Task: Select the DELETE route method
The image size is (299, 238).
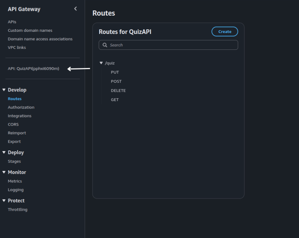Action: (x=118, y=91)
